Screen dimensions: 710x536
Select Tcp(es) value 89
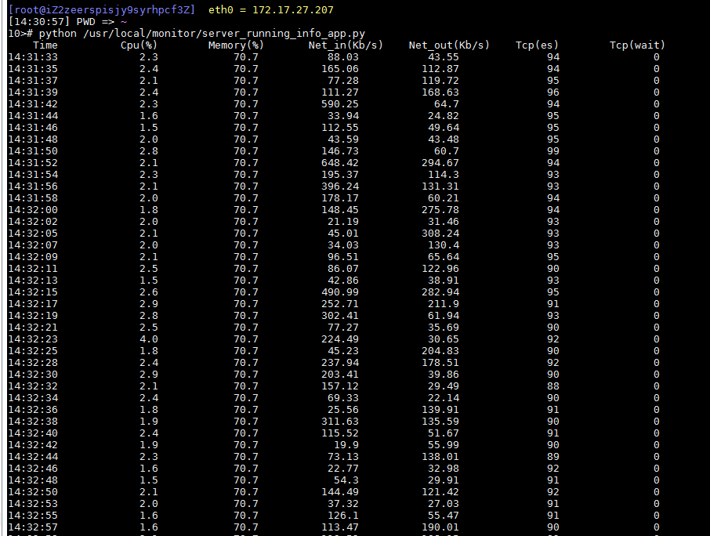[553, 457]
